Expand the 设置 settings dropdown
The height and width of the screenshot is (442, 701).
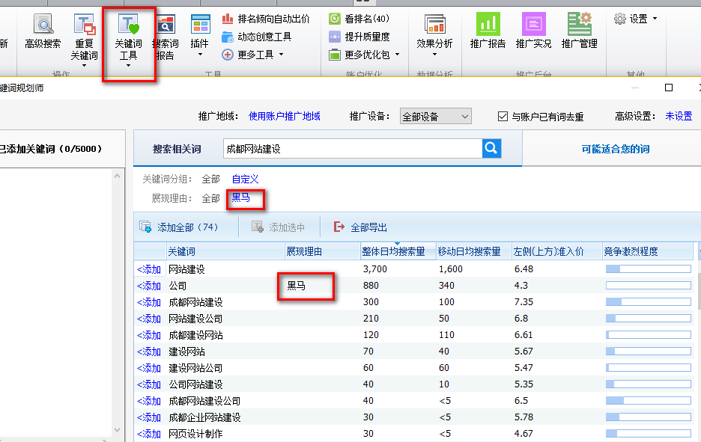tap(635, 19)
